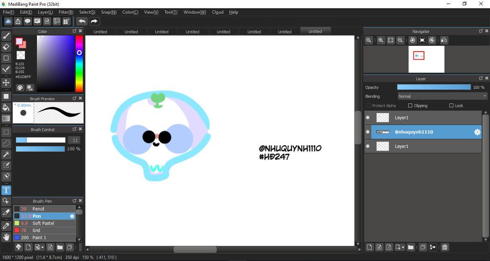Pop out the Layer panel
This screenshot has width=490, height=261.
(x=481, y=78)
